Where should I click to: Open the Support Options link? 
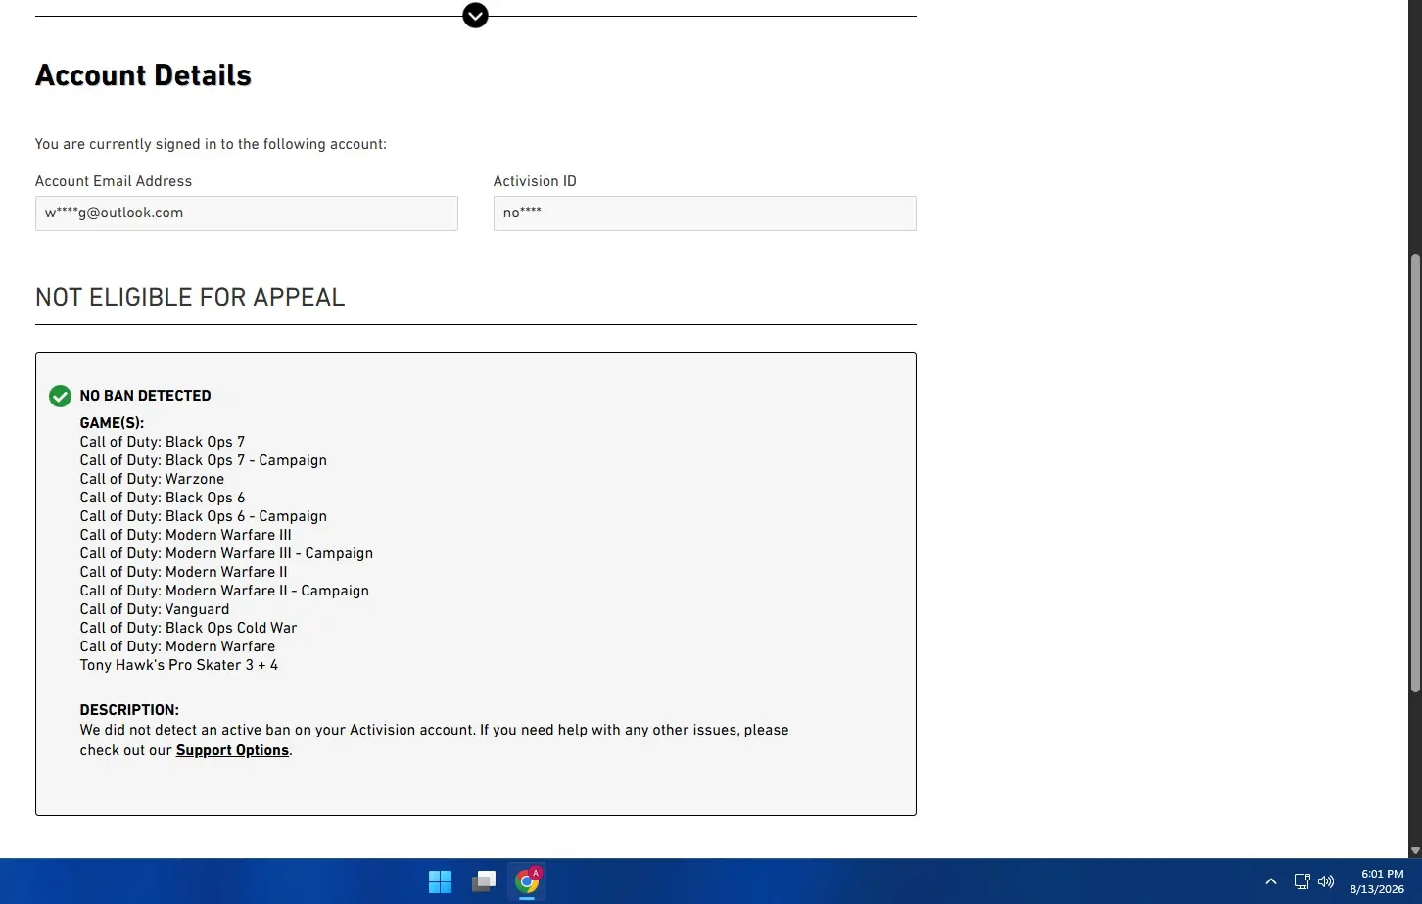[232, 750]
